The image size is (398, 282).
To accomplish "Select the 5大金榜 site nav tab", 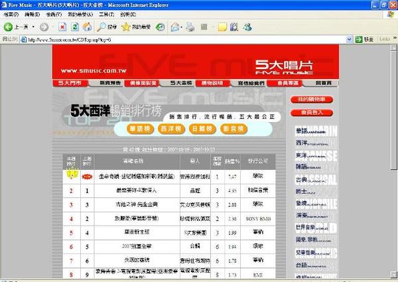I will pos(180,83).
